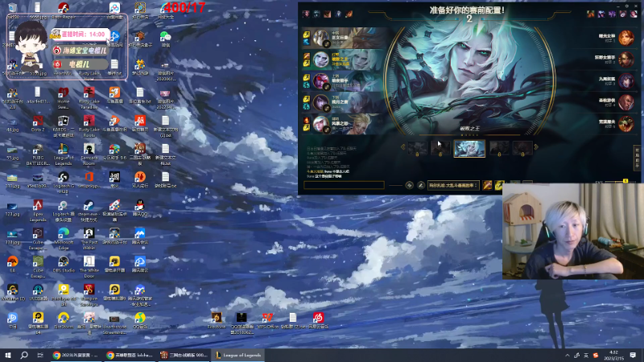Click the Weibo 海绵宝宝电棍儿 banner
The width and height of the screenshot is (644, 362).
tap(80, 51)
